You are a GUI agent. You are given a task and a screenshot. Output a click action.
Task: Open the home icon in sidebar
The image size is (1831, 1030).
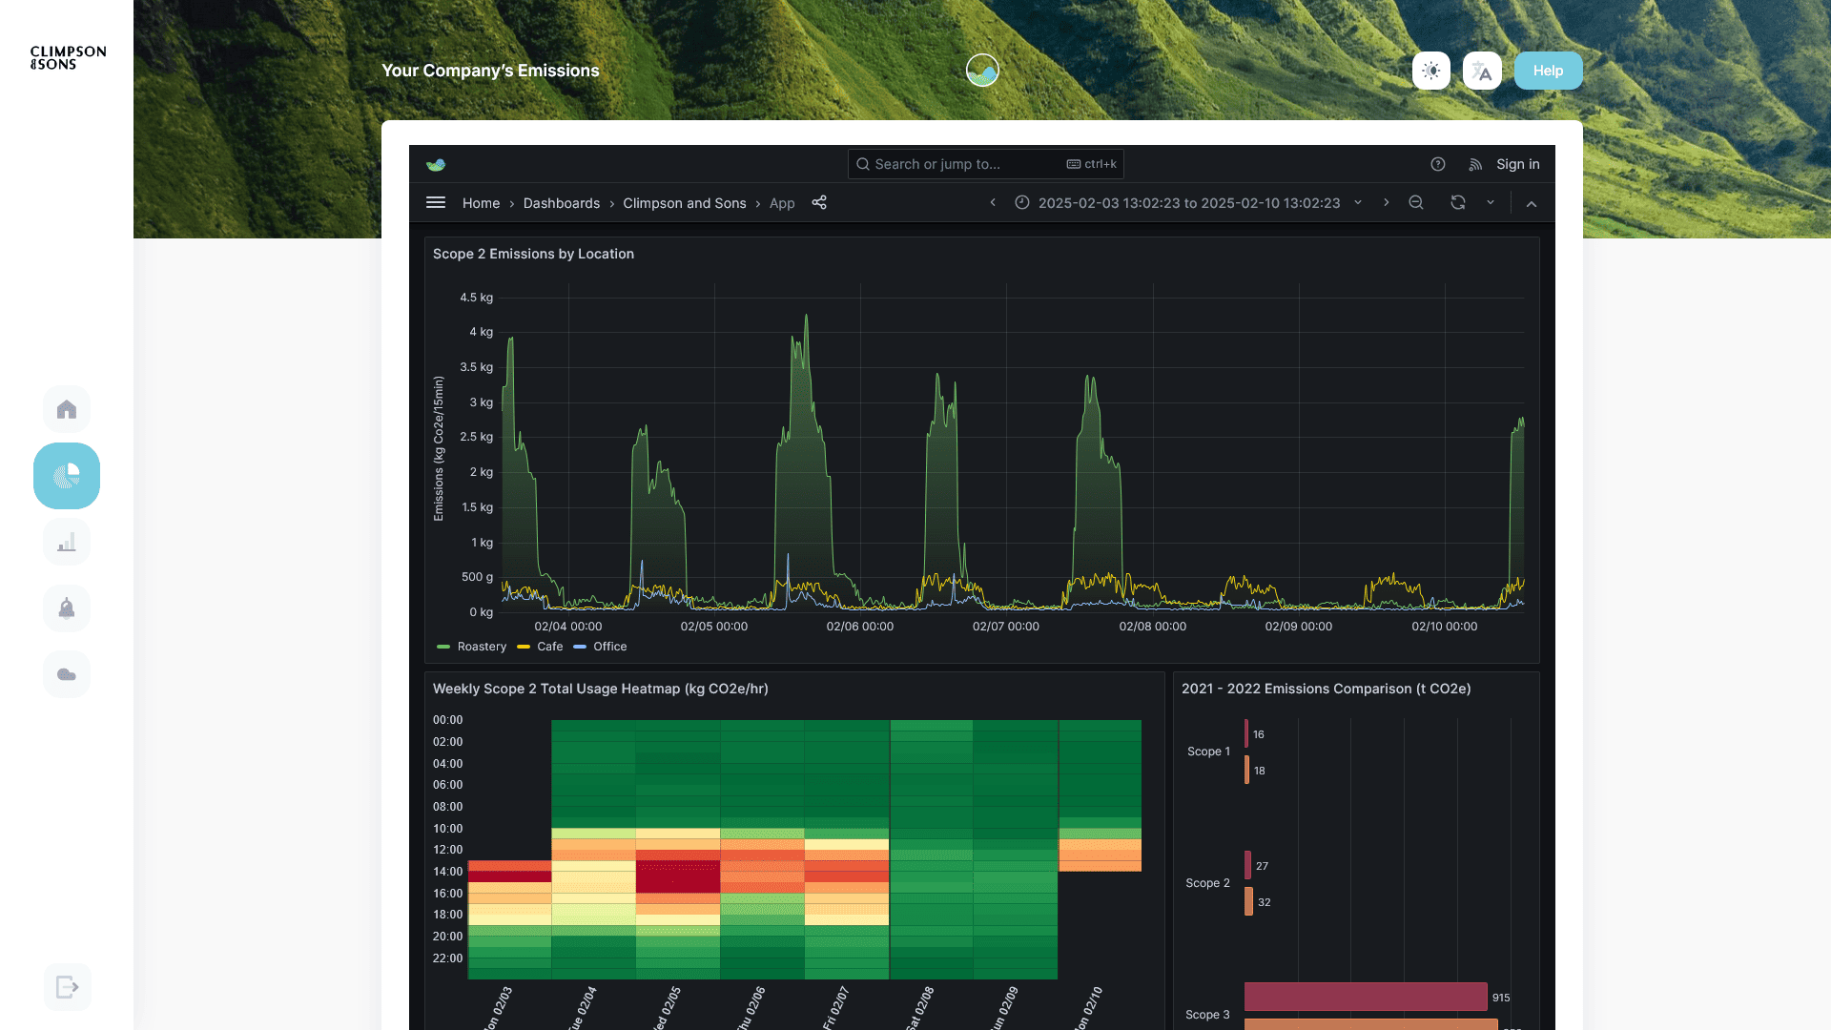(67, 409)
